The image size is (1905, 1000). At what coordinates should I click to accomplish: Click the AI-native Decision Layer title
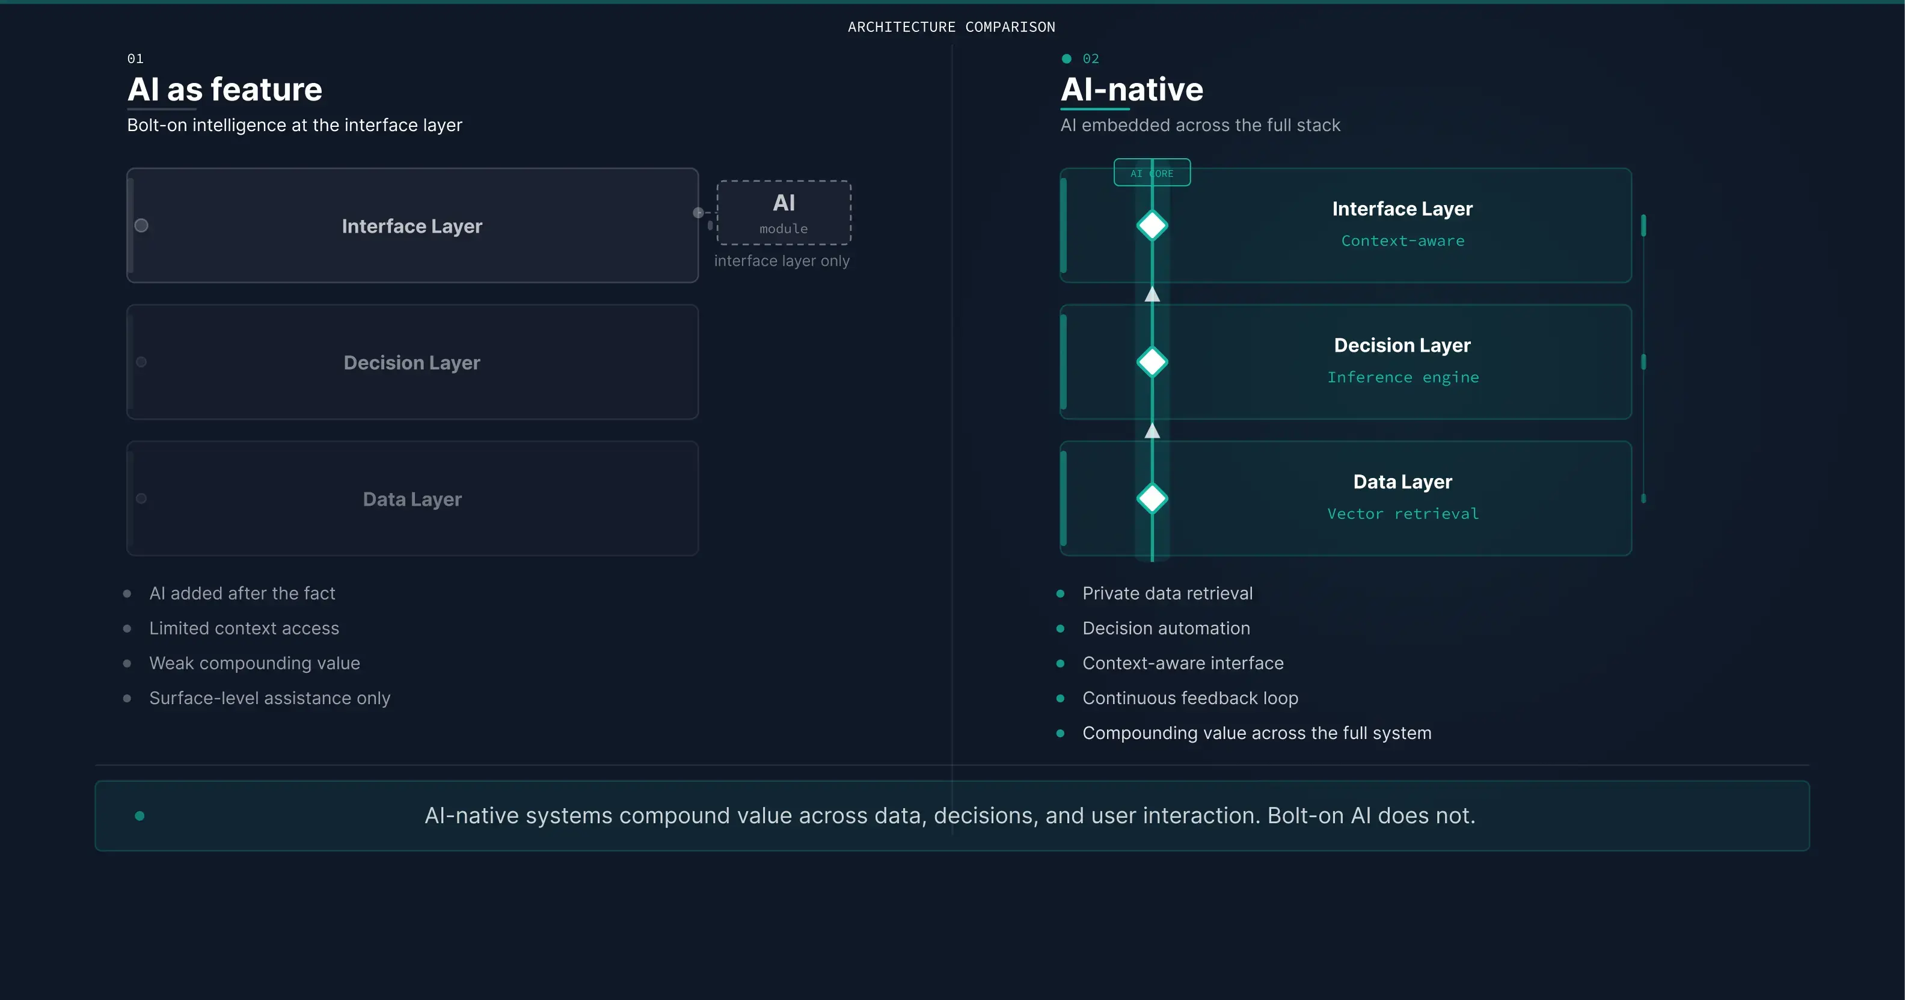pyautogui.click(x=1402, y=345)
